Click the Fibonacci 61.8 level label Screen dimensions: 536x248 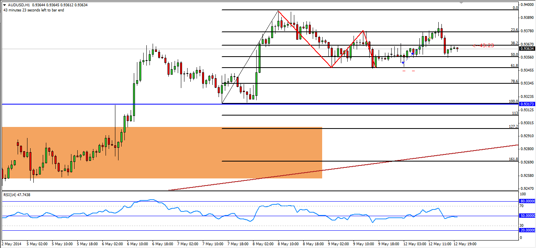[514, 66]
